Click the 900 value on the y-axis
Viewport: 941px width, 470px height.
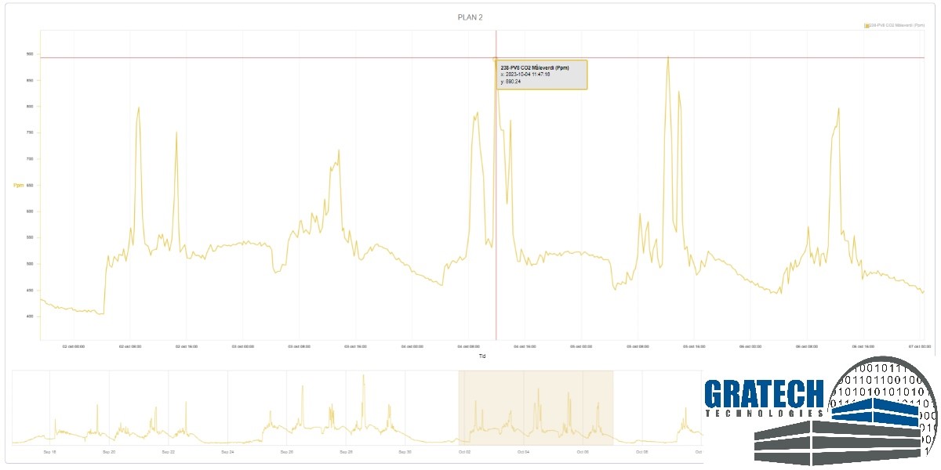click(x=29, y=54)
